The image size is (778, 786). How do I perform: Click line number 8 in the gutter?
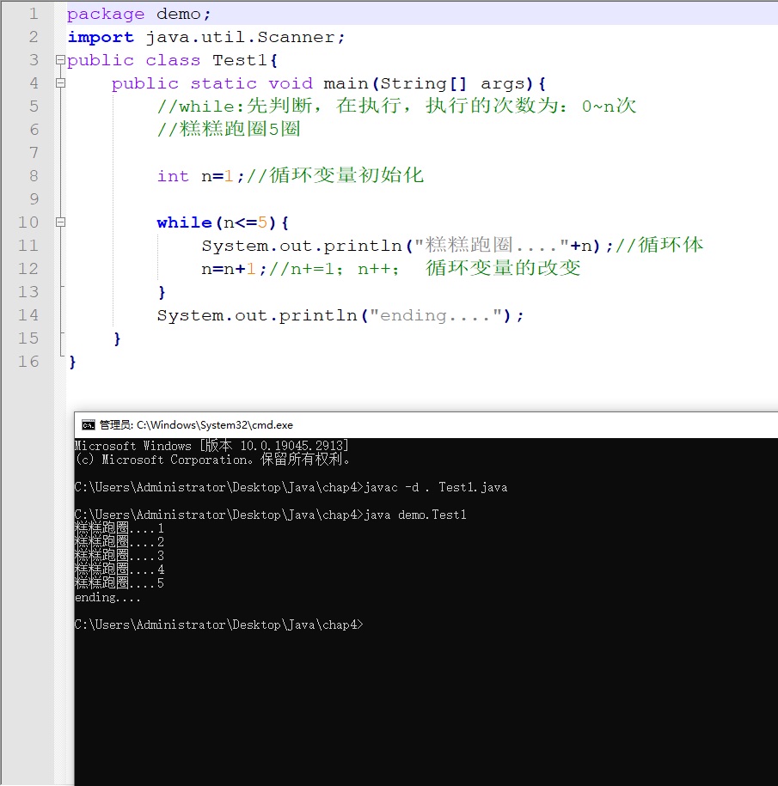(x=34, y=176)
